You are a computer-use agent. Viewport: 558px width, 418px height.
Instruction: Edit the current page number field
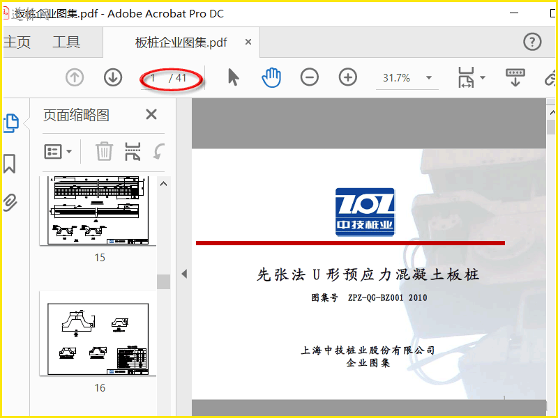pyautogui.click(x=153, y=77)
